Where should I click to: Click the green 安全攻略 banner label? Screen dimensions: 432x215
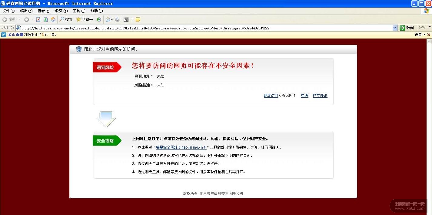[107, 141]
